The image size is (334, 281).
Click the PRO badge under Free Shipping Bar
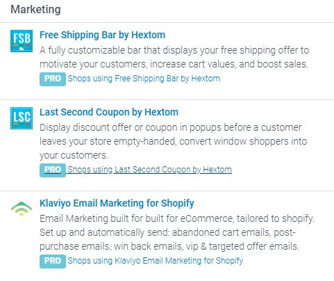pyautogui.click(x=53, y=79)
